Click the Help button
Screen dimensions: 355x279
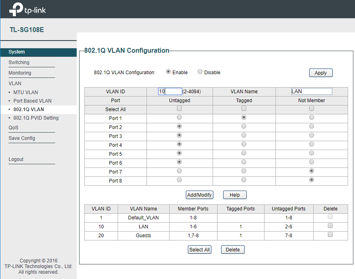tap(235, 195)
